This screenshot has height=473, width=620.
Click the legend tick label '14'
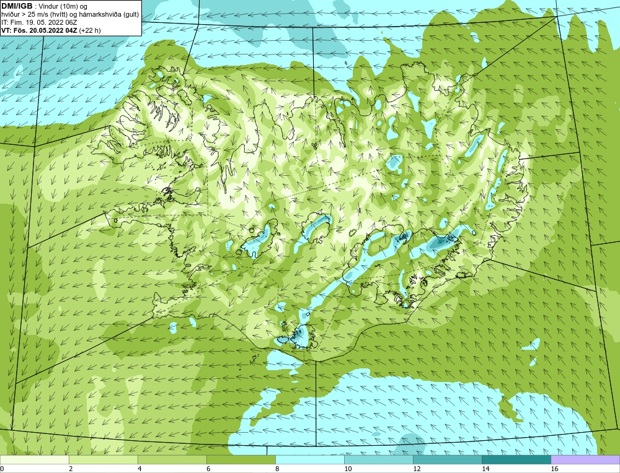(485, 469)
